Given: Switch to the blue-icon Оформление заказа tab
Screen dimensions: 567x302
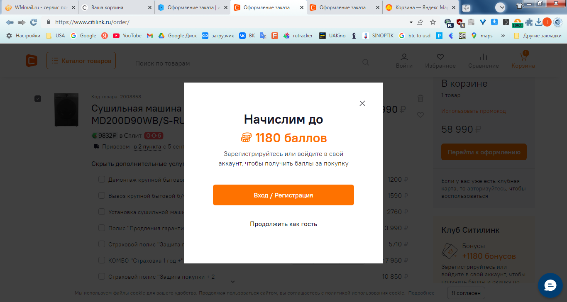Looking at the screenshot, I should coord(192,7).
